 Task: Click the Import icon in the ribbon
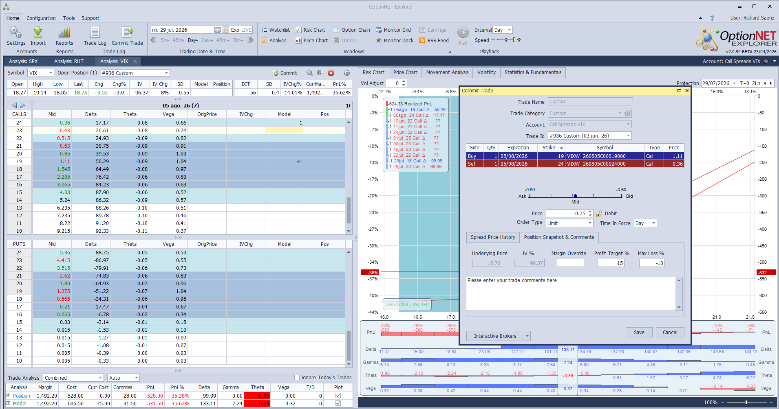coord(38,36)
